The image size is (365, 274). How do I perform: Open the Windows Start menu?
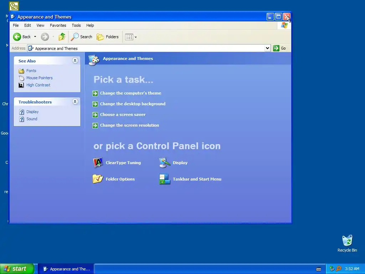(x=17, y=269)
